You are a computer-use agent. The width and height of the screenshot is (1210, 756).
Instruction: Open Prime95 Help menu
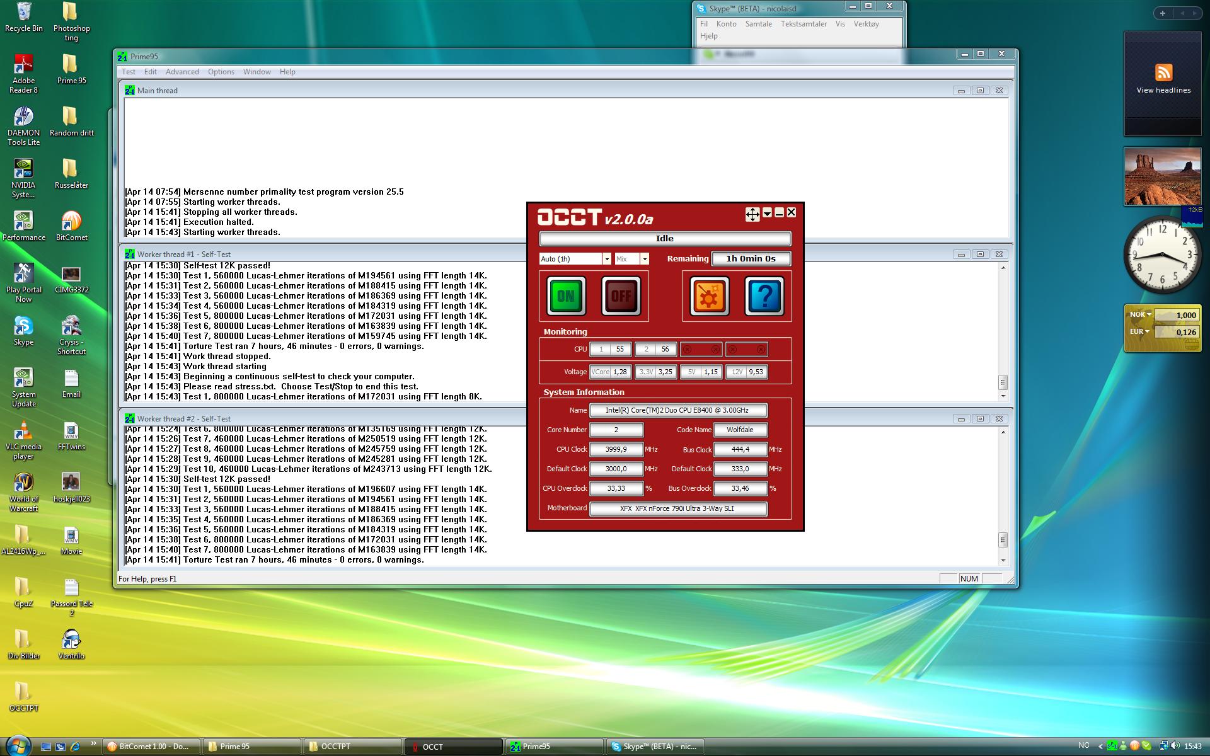287,72
